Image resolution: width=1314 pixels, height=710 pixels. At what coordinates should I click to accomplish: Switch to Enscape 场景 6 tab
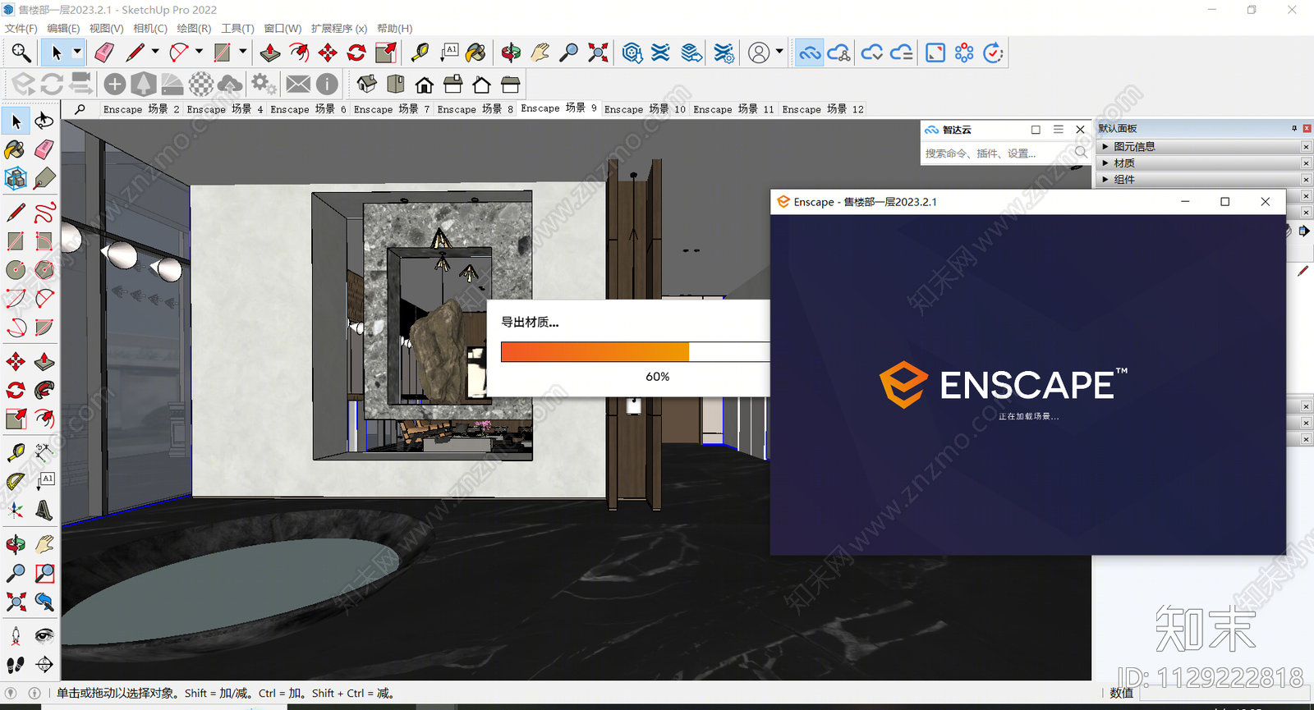click(x=309, y=109)
